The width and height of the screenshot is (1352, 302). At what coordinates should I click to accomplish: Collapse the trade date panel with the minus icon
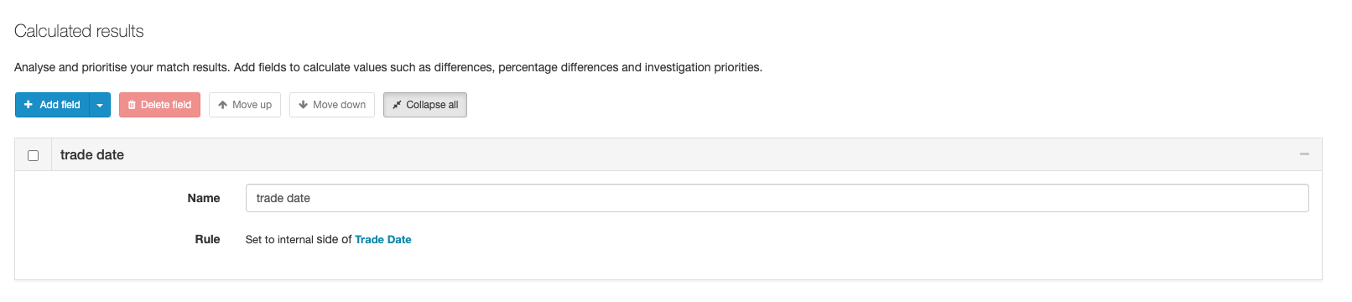click(1304, 154)
